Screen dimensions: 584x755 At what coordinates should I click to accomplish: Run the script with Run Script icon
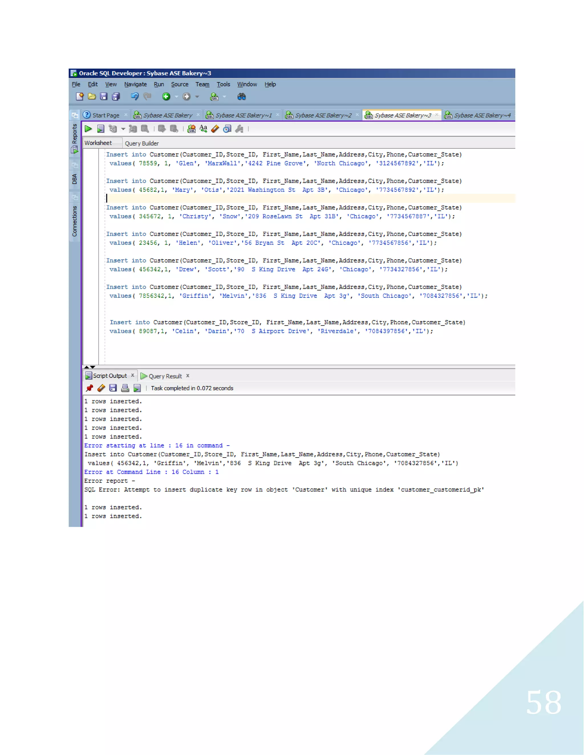pos(101,129)
